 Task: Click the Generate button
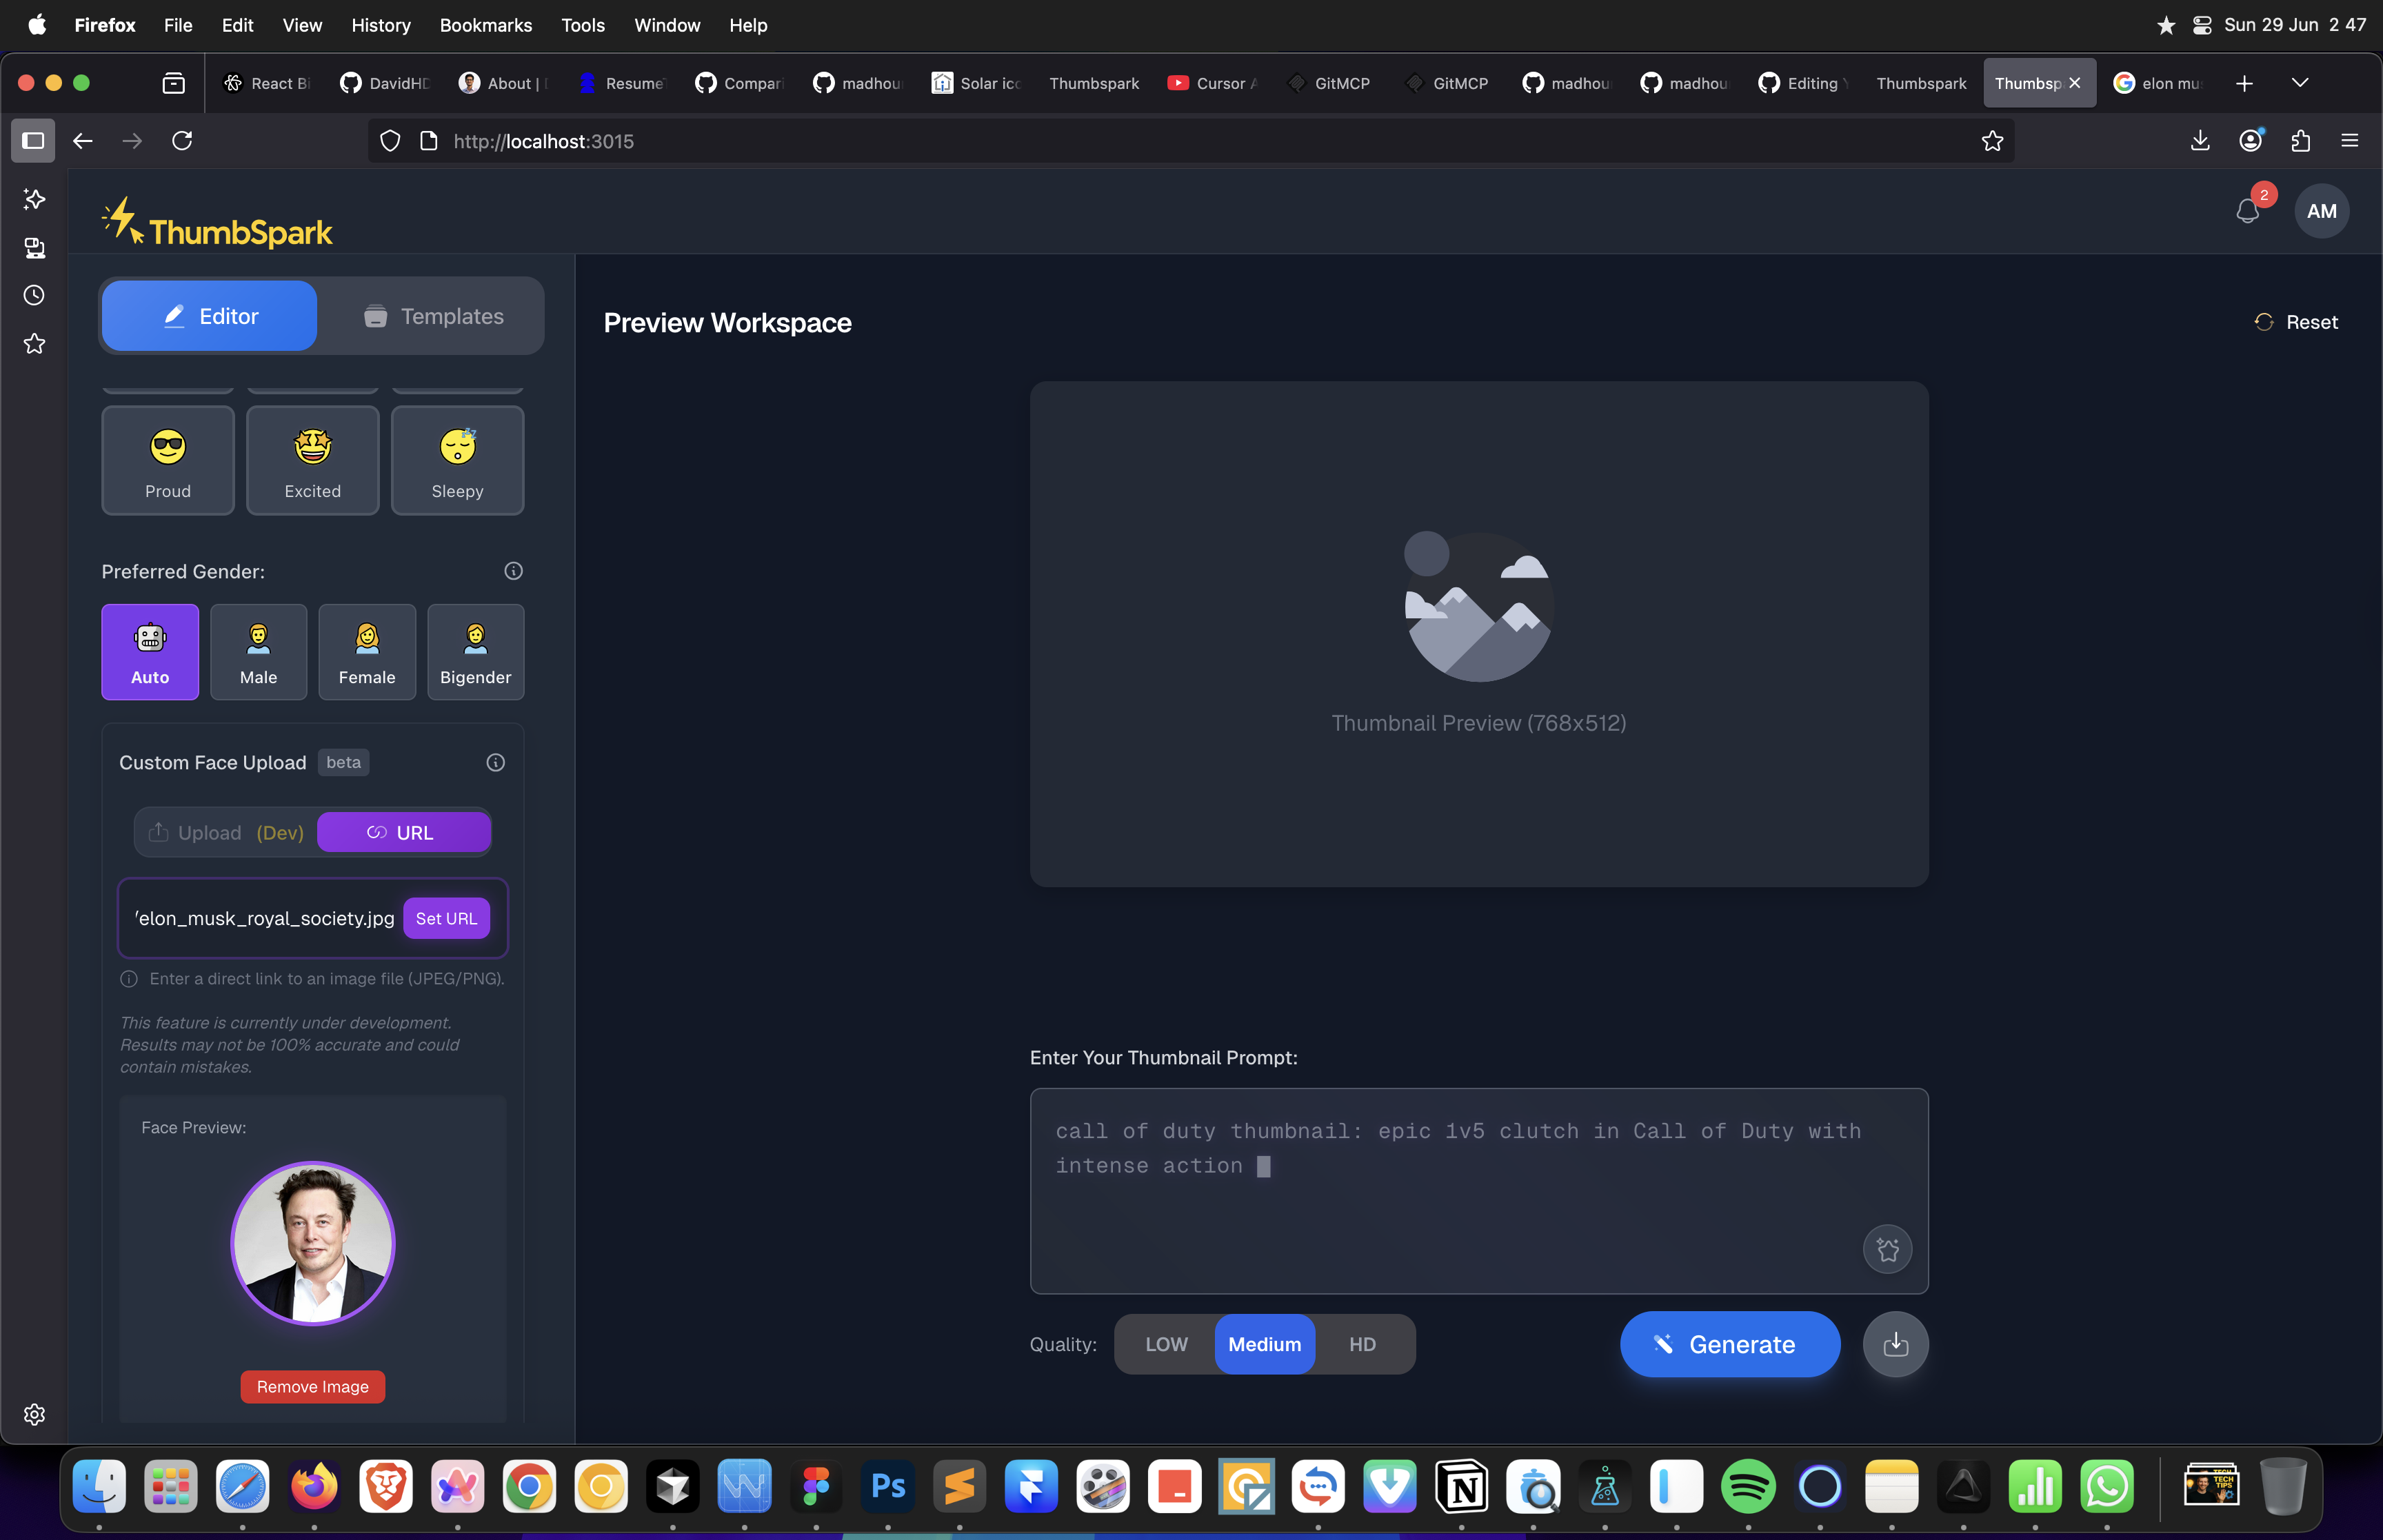pos(1729,1344)
